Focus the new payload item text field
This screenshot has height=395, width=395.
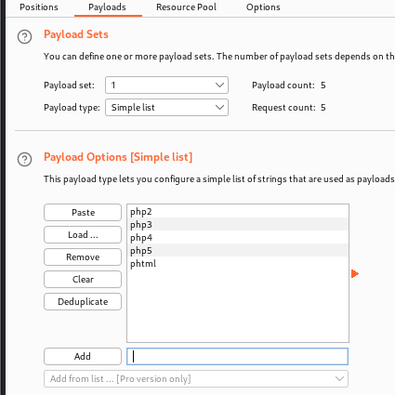(237, 356)
